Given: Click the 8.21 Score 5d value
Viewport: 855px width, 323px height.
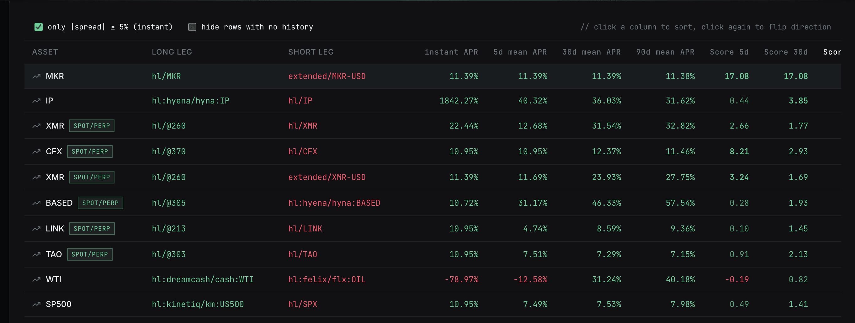Looking at the screenshot, I should [x=739, y=152].
